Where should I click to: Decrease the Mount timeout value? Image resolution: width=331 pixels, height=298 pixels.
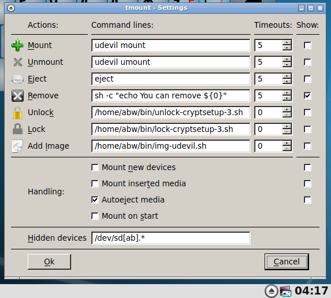[x=287, y=48]
